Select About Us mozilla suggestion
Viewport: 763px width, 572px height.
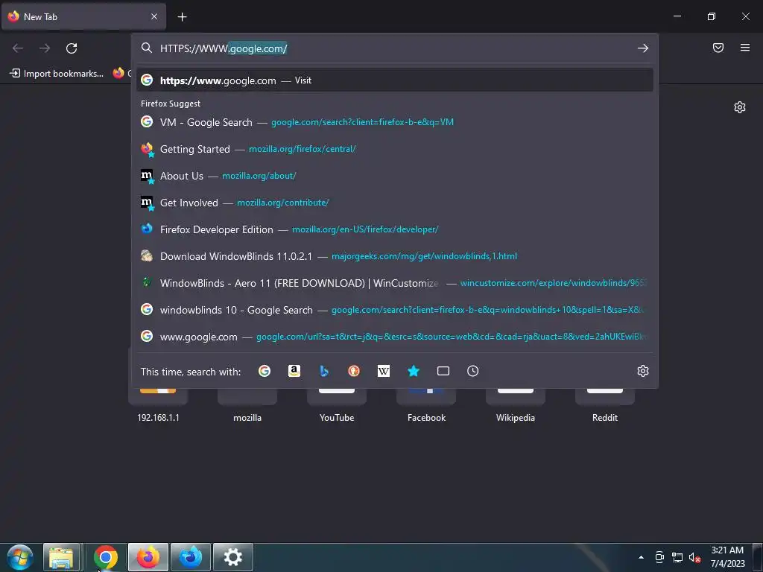coord(395,176)
